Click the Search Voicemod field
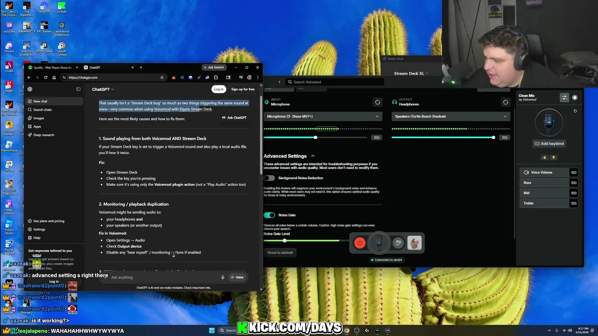The height and width of the screenshot is (336, 598). tap(335, 82)
